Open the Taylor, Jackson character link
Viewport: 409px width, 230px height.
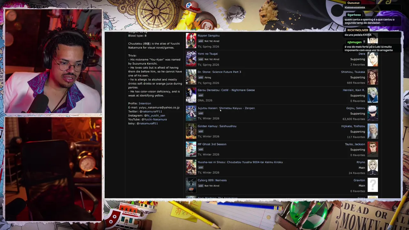[x=355, y=144]
